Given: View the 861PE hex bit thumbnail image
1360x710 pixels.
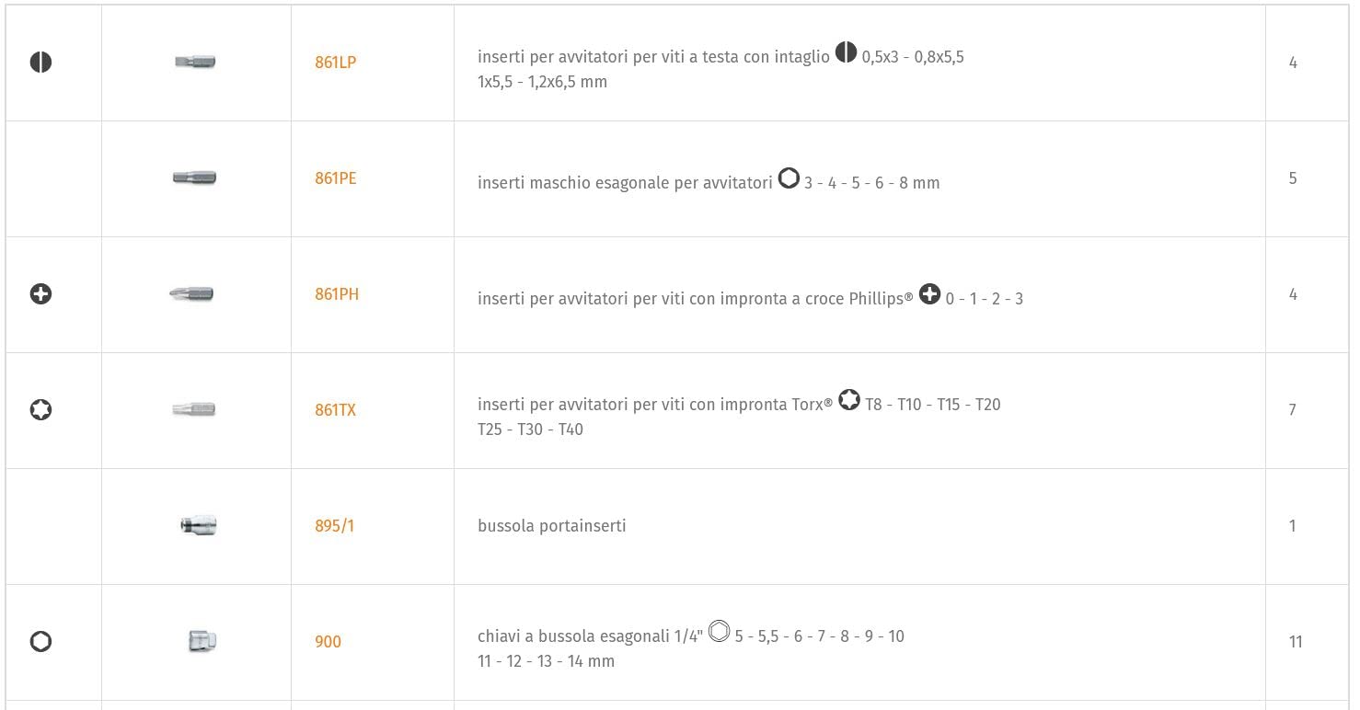Looking at the screenshot, I should coord(195,177).
